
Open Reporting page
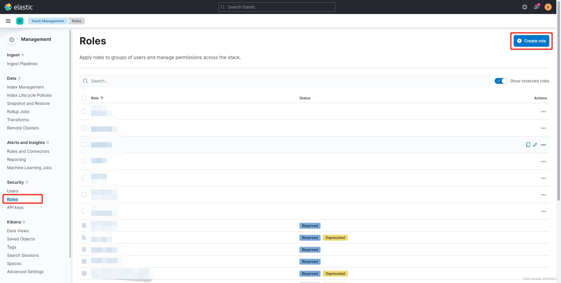[16, 159]
